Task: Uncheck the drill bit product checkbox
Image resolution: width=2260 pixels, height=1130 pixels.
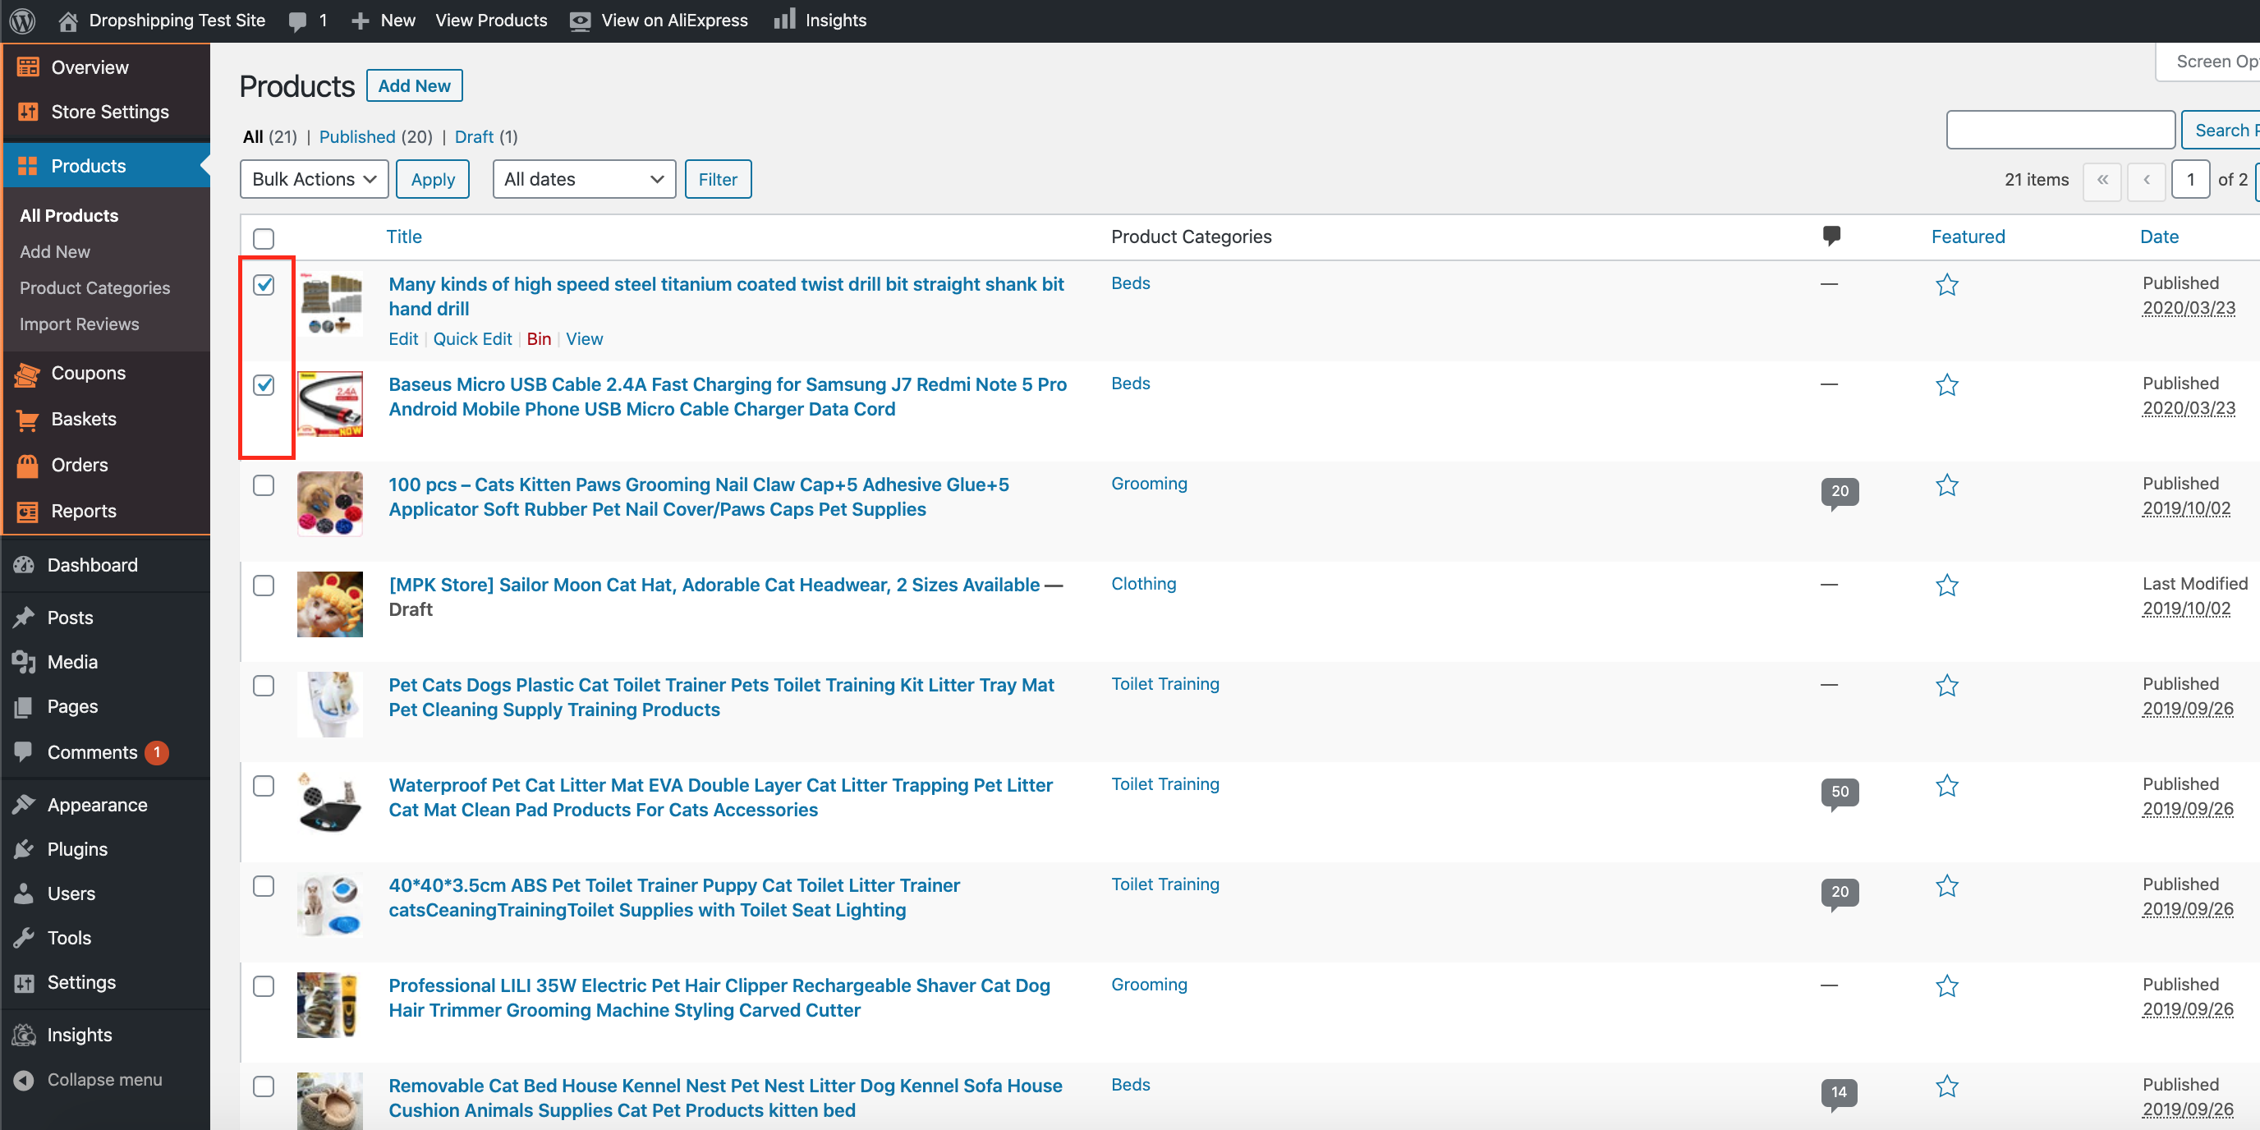Action: (x=263, y=285)
